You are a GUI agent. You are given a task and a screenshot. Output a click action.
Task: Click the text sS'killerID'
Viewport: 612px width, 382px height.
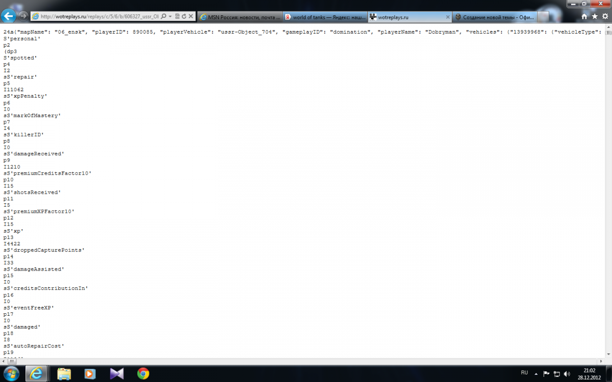click(24, 134)
